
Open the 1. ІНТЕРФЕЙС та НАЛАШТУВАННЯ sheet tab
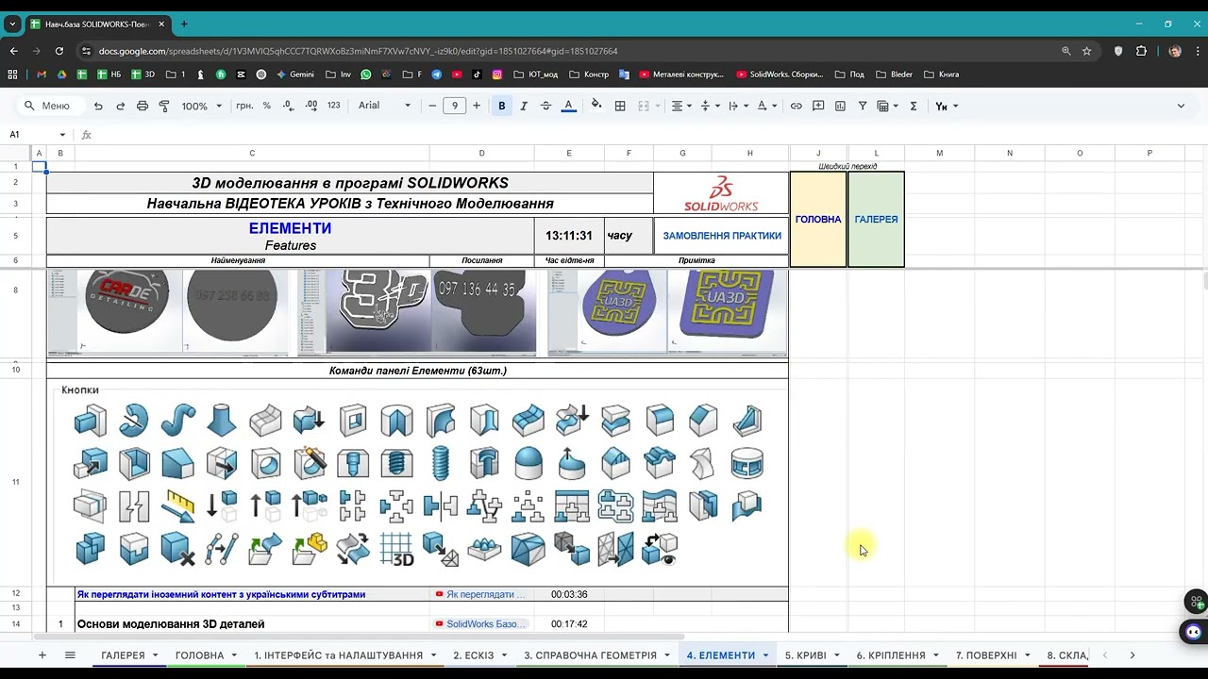338,655
